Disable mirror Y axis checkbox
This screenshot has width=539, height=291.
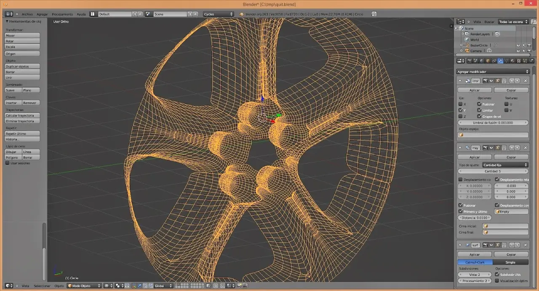pos(460,110)
